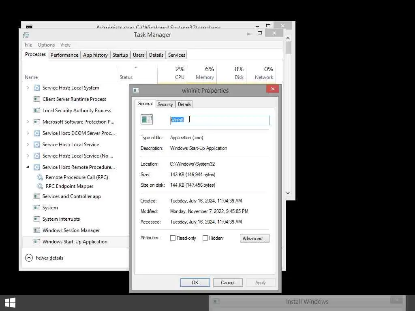Expand Service Host: Local System group

[x=28, y=88]
